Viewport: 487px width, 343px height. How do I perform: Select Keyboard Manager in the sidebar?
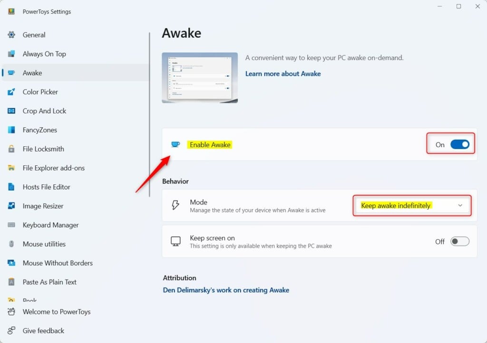(x=76, y=225)
